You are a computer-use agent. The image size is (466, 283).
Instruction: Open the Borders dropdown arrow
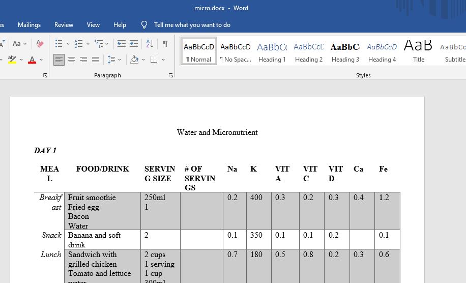coord(163,60)
